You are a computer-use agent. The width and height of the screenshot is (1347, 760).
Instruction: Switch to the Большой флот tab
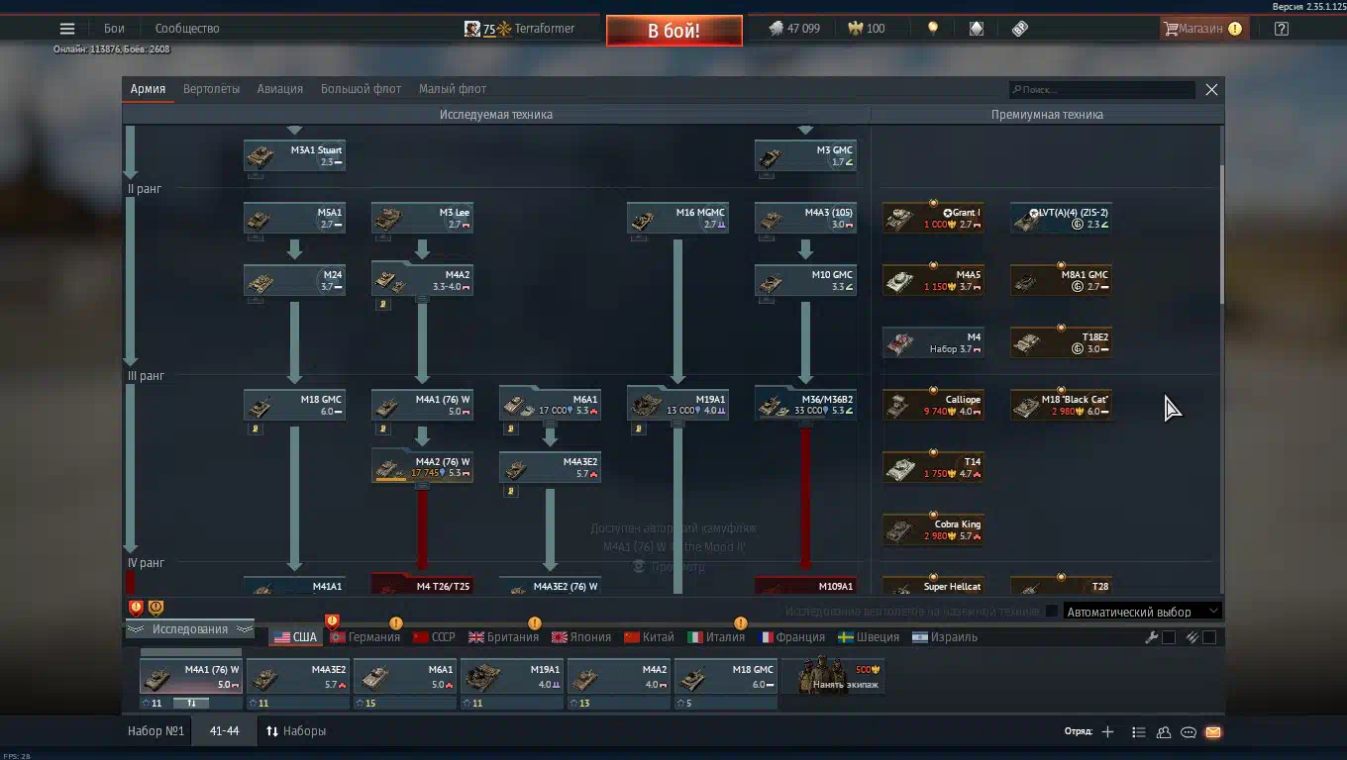(361, 89)
